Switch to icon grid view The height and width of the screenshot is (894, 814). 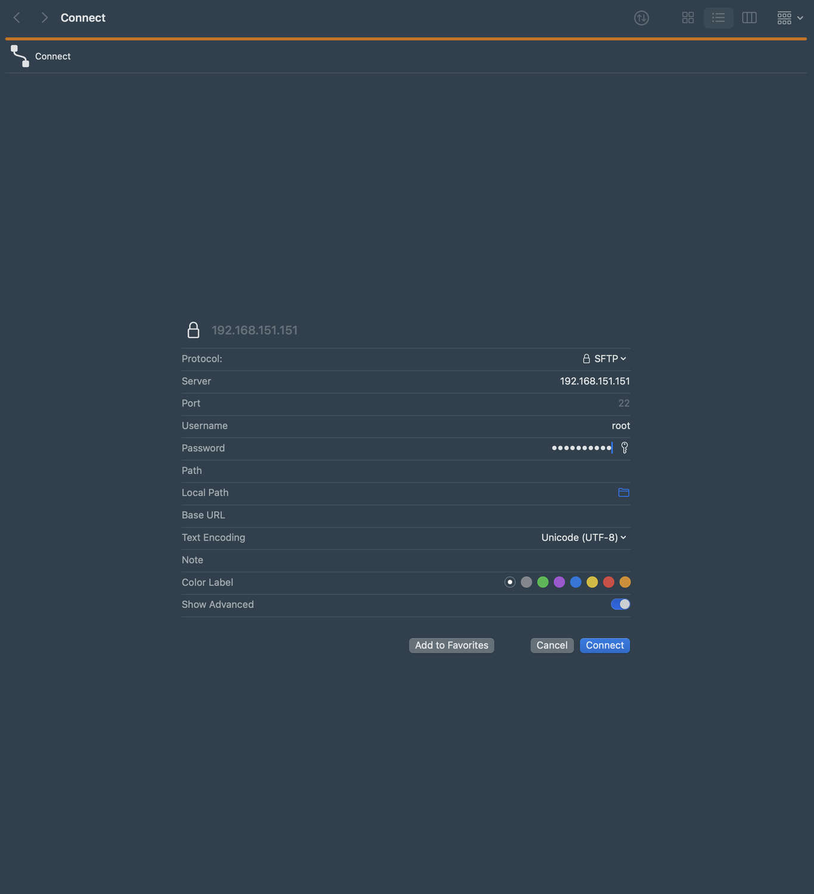click(x=688, y=18)
